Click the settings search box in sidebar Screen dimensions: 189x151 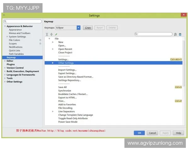[23, 21]
